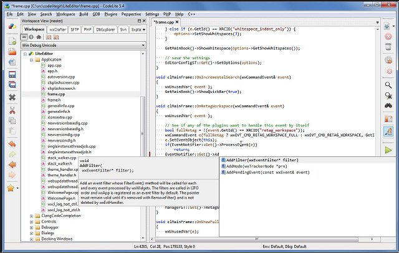The image size is (399, 253).
Task: Click the star bookmark icon
Action: 11,188
